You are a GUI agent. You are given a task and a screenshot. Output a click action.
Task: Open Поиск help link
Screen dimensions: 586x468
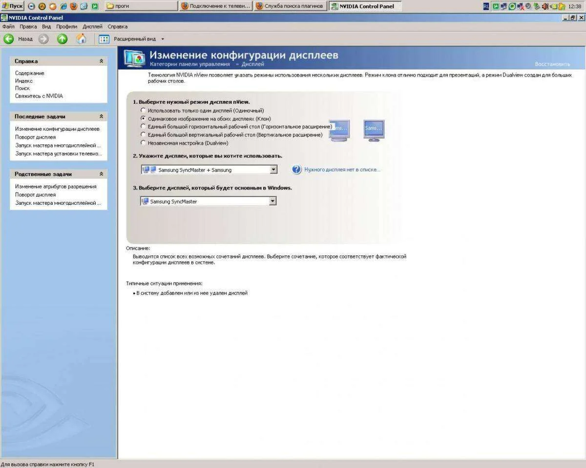tap(22, 88)
